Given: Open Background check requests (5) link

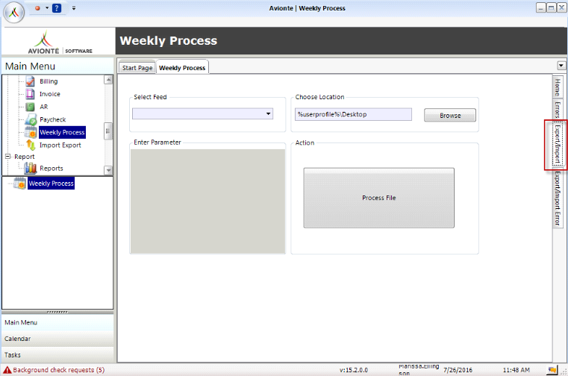Looking at the screenshot, I should [x=59, y=370].
